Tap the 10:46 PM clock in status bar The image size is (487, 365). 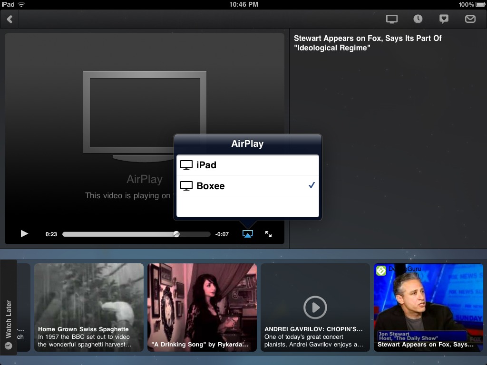click(x=243, y=4)
